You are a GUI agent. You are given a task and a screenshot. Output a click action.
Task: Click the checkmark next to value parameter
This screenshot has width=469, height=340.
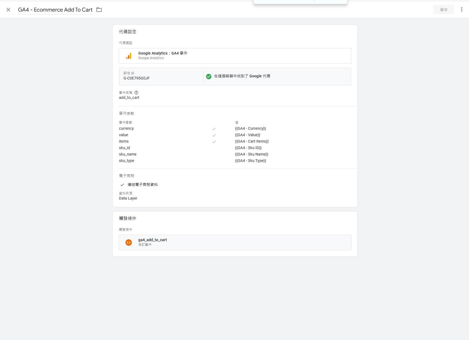[x=214, y=135]
